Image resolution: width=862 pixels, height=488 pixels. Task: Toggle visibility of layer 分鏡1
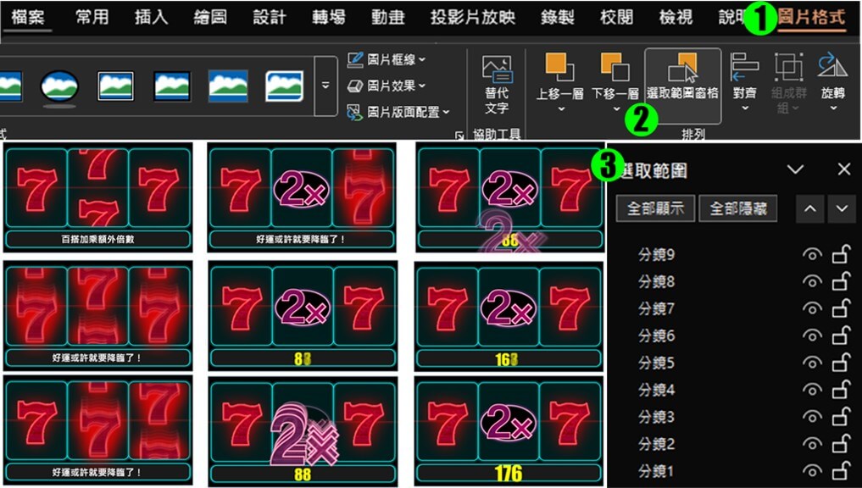pos(812,471)
